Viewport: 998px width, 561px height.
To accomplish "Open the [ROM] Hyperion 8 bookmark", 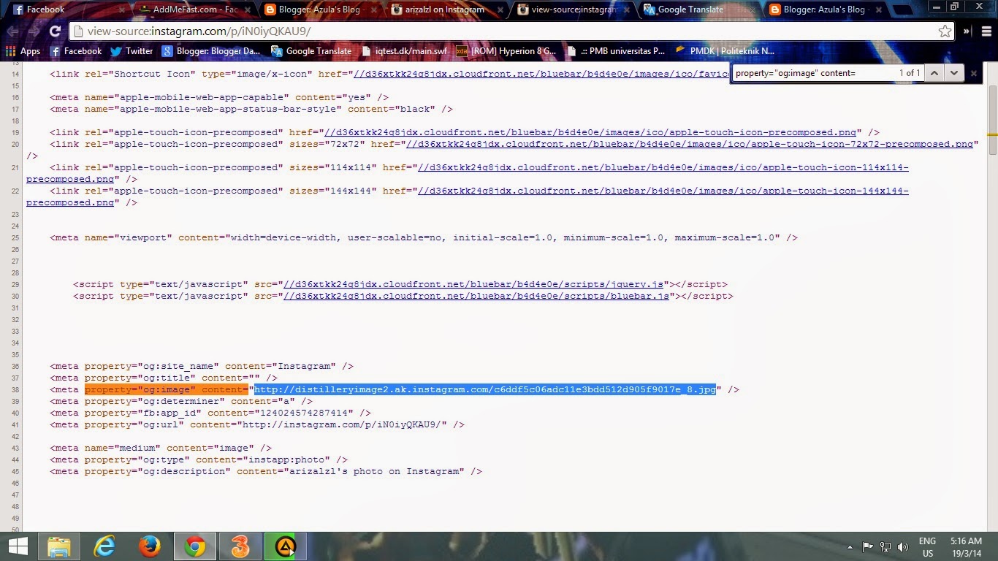I will click(x=506, y=51).
